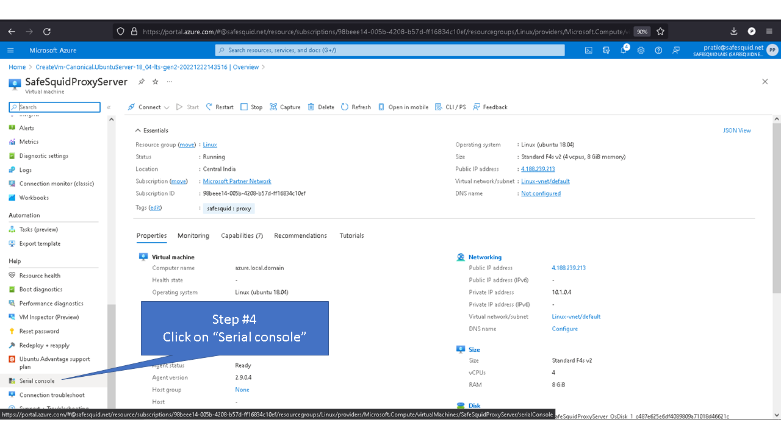
Task: Pin SafeSquidProxyServer to dashboard
Action: click(x=142, y=82)
